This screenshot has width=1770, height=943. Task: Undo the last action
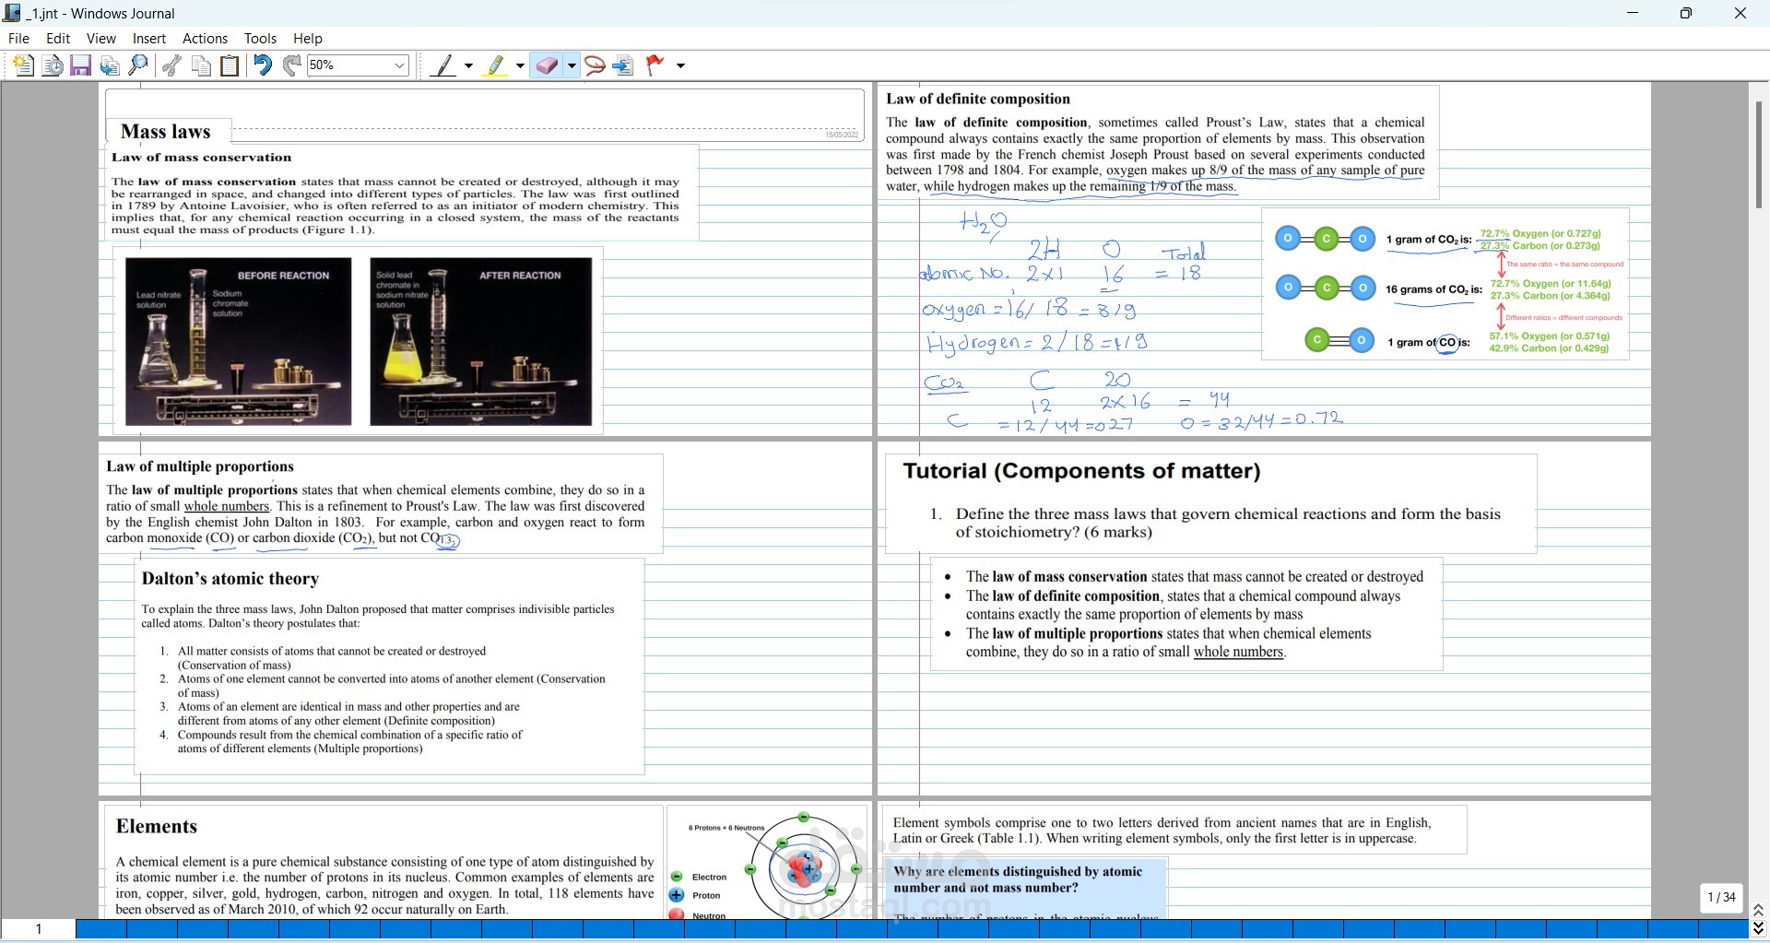pyautogui.click(x=263, y=65)
